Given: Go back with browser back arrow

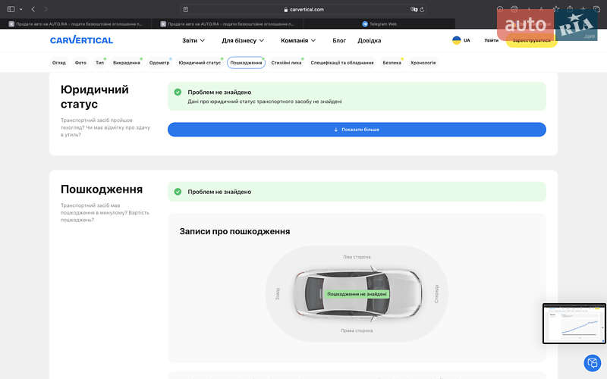Looking at the screenshot, I should [x=33, y=9].
